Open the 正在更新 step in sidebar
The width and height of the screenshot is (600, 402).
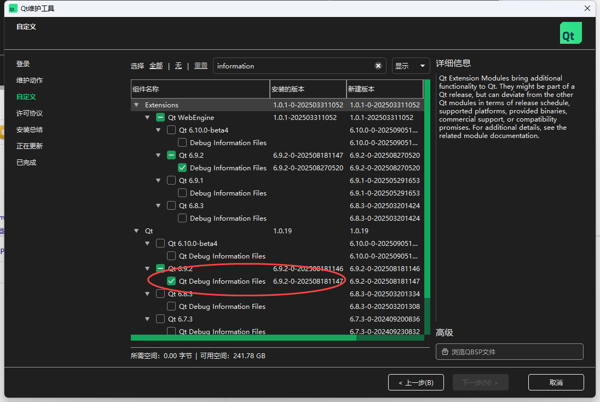30,146
